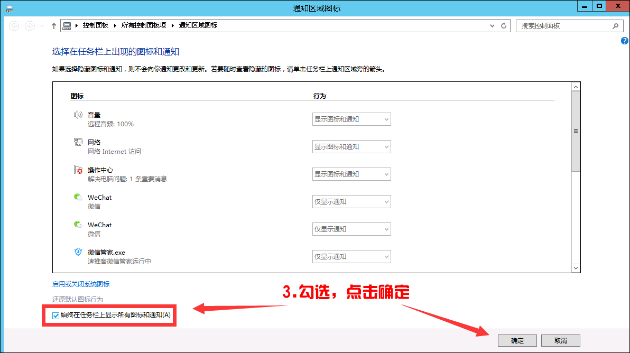Open help via the blue question mark icon
This screenshot has width=630, height=353.
[x=625, y=40]
